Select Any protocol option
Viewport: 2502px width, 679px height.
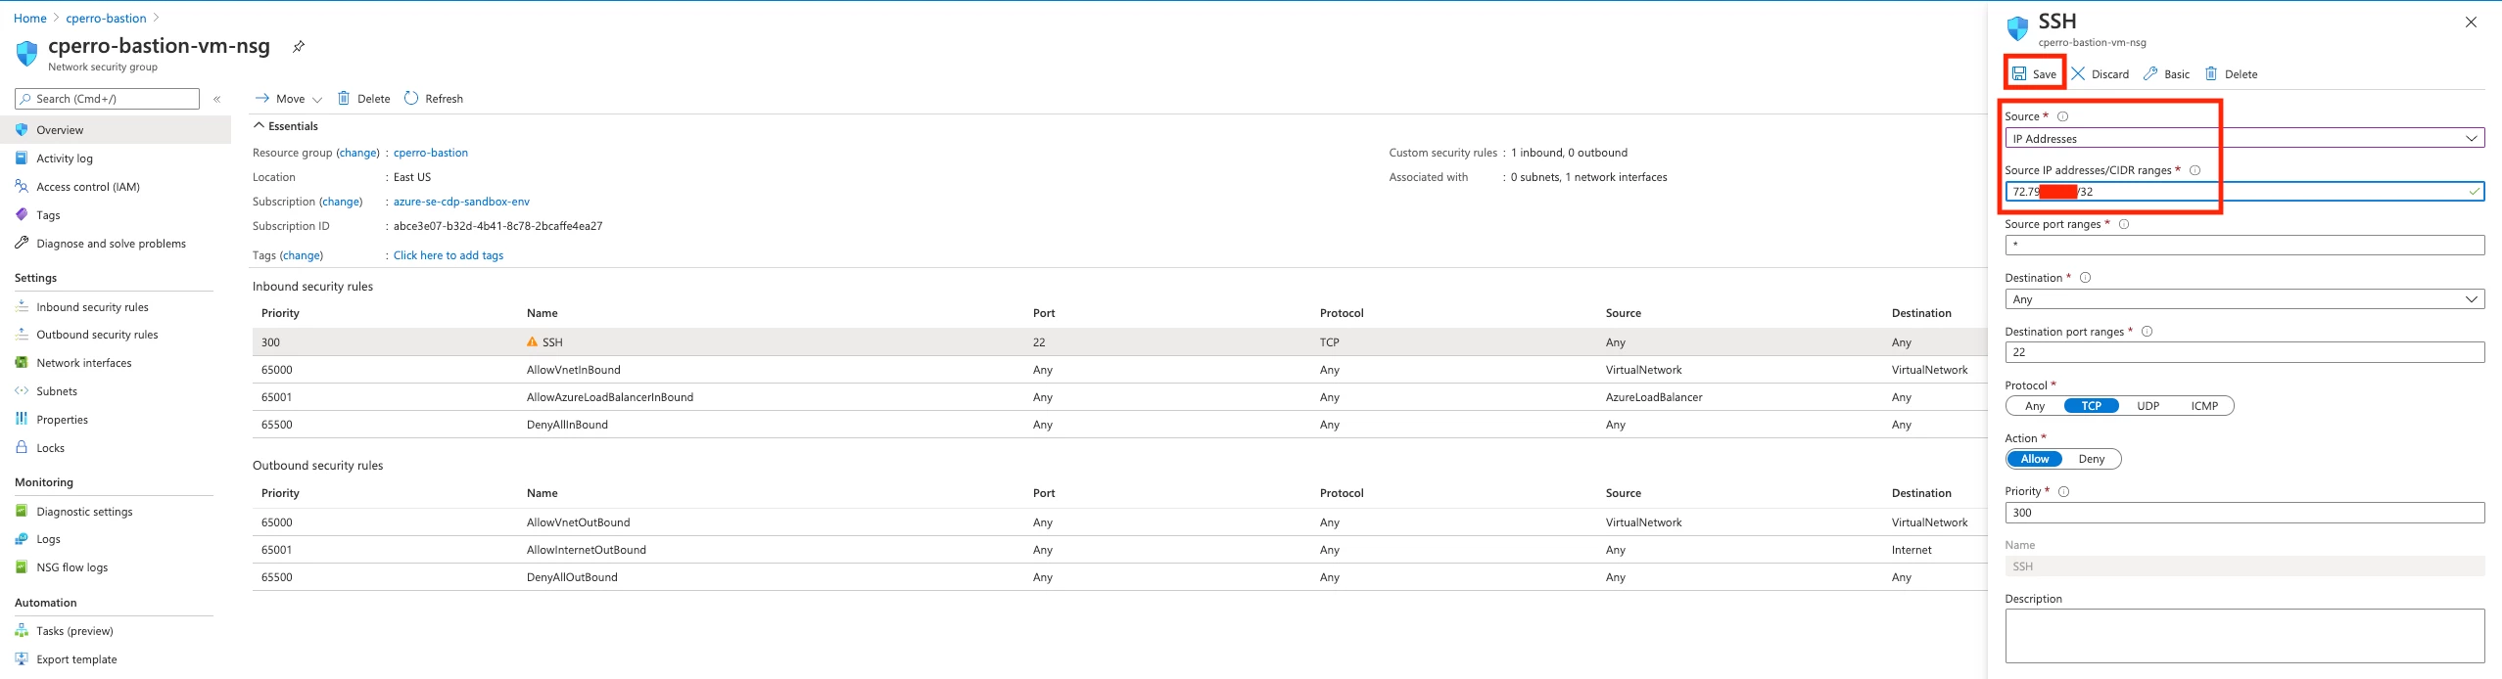2035,406
